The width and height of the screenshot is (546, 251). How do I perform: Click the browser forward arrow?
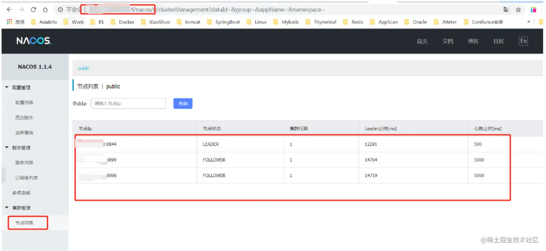pos(21,10)
